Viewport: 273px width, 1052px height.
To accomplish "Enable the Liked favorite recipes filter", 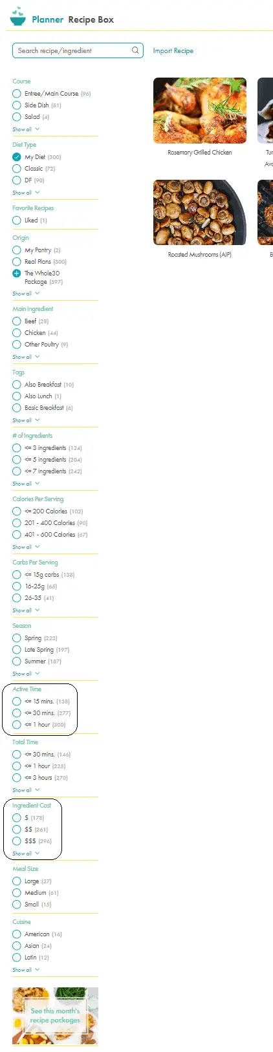I will 30,220.
